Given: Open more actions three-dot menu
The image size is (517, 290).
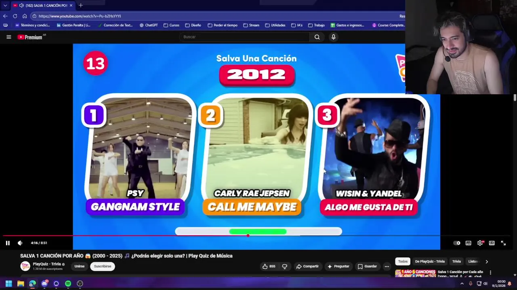Looking at the screenshot, I should [387, 266].
